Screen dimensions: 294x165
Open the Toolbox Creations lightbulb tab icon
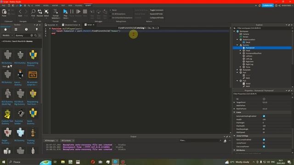tap(37, 29)
